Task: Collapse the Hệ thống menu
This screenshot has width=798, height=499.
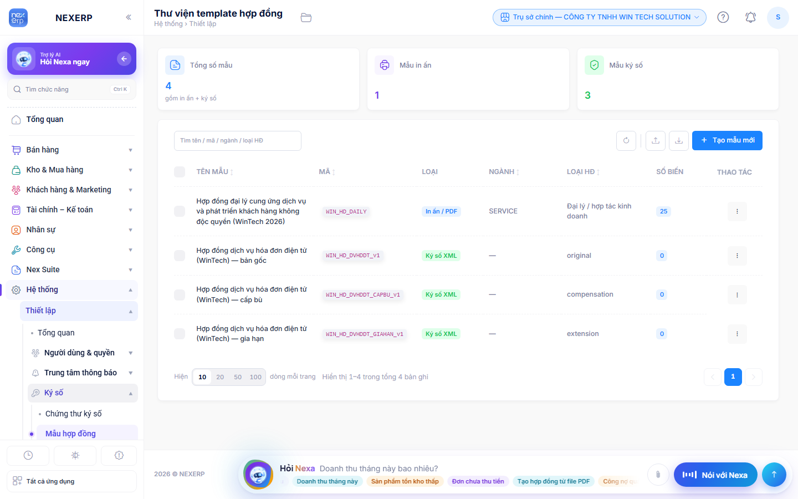Action: [72, 289]
